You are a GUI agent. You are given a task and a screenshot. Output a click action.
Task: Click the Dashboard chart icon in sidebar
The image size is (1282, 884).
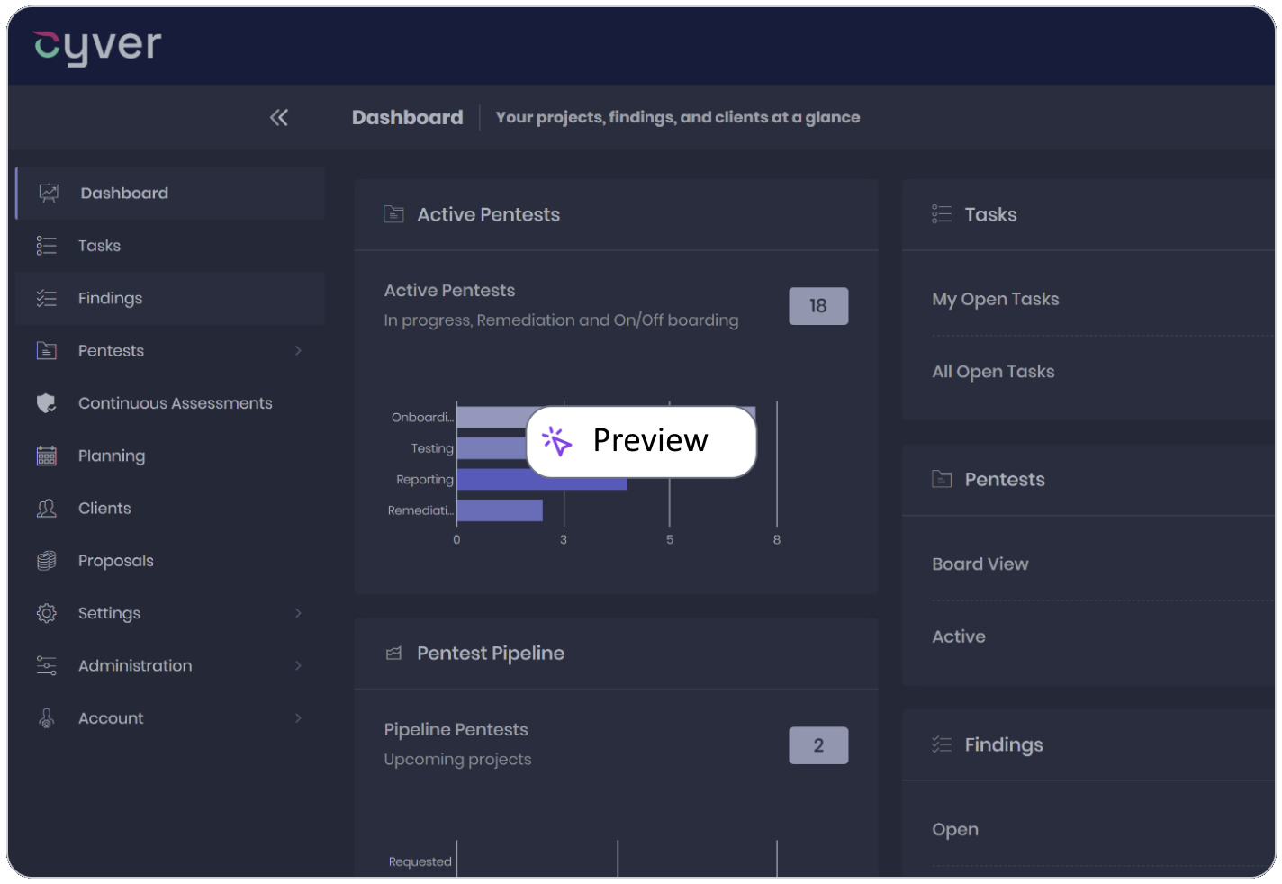(x=49, y=193)
